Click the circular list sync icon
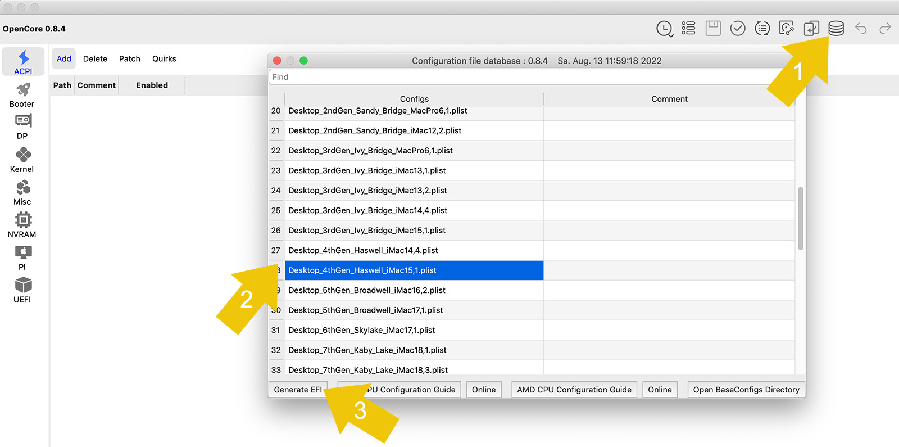Screen dimensions: 899x447 point(762,28)
